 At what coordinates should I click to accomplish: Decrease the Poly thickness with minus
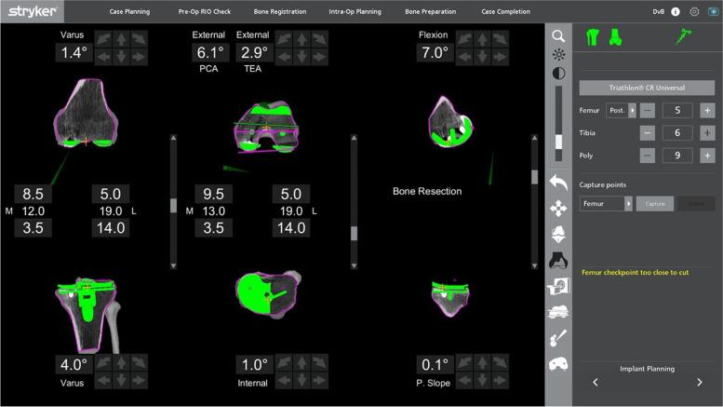click(647, 155)
